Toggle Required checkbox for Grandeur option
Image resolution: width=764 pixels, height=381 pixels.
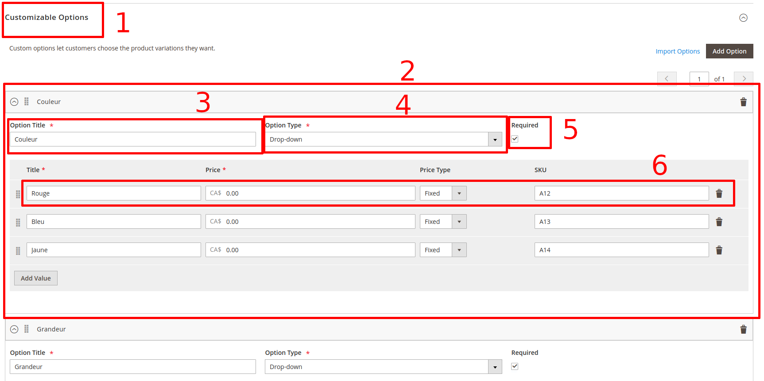(x=515, y=366)
